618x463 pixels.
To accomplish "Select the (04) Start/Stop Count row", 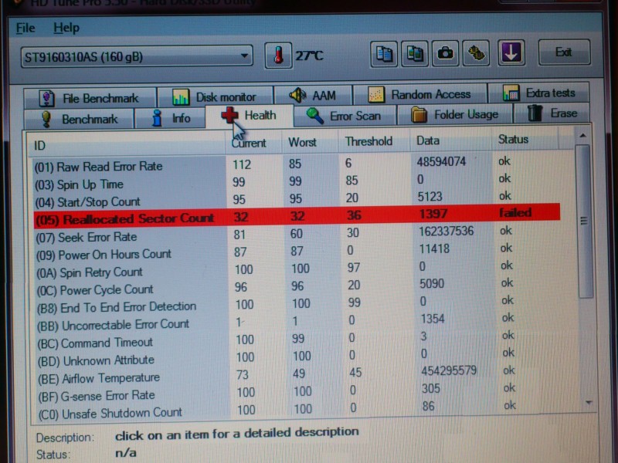I will (296, 199).
